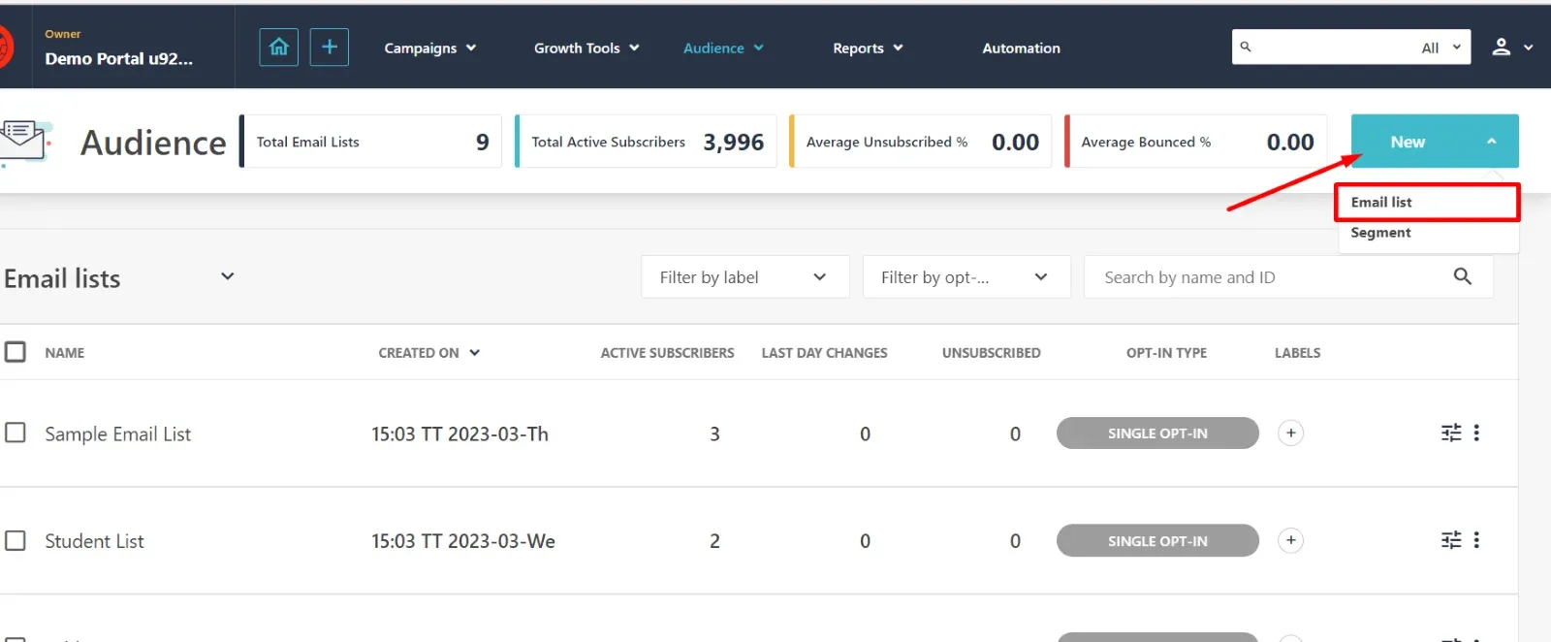Open the All search scope dropdown
Screen dimensions: 1551x642
click(1440, 48)
